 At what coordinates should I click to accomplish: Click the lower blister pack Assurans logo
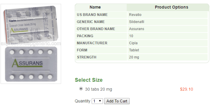click(27, 63)
